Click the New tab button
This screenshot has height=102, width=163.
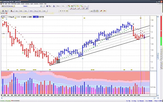click(x=11, y=6)
